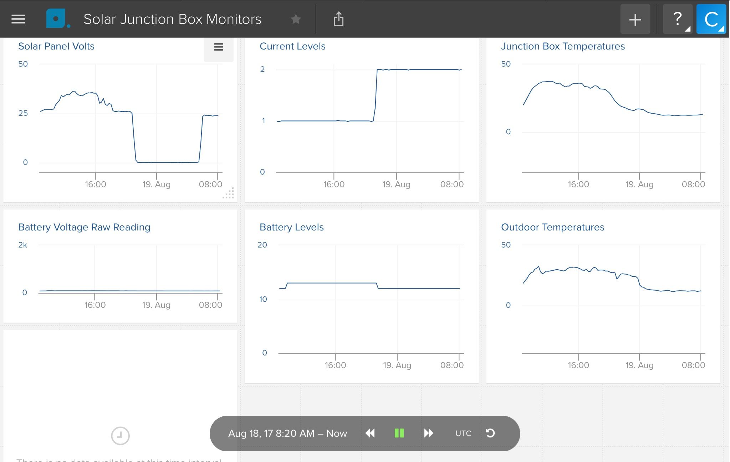Open the help question mark icon
730x462 pixels.
[676, 19]
